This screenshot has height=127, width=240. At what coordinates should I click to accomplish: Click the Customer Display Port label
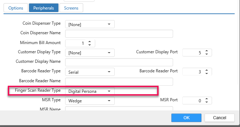point(157,52)
